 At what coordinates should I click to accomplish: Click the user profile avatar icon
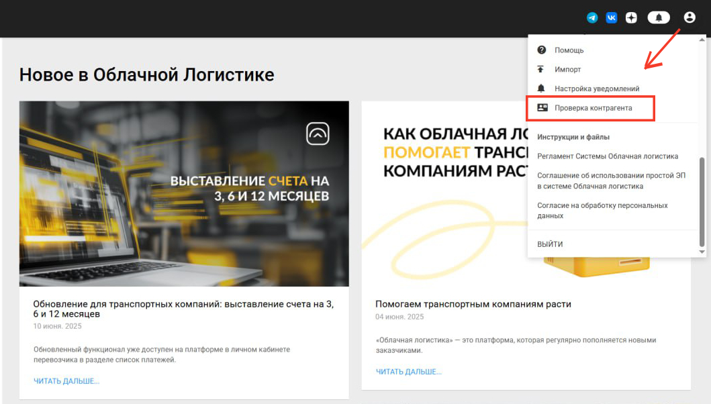(x=690, y=18)
